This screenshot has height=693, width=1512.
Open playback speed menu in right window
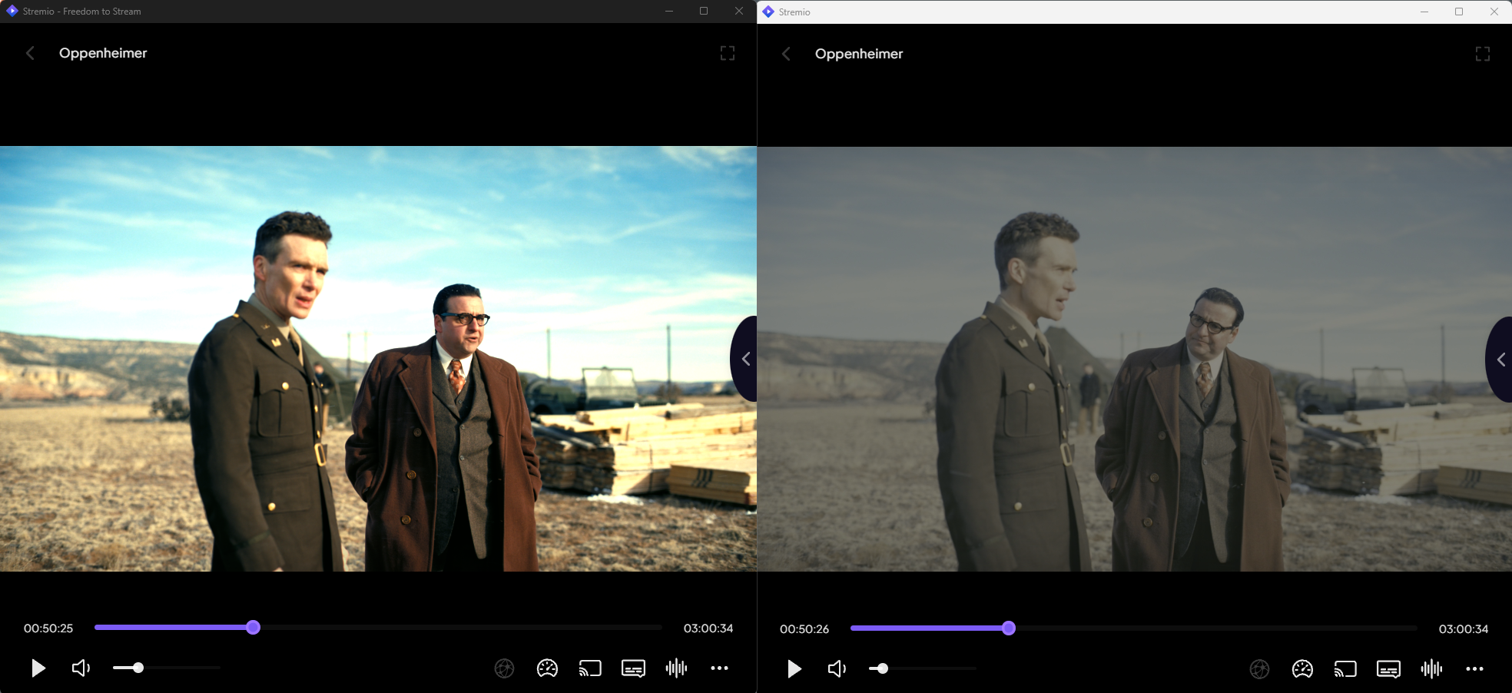click(x=1302, y=669)
